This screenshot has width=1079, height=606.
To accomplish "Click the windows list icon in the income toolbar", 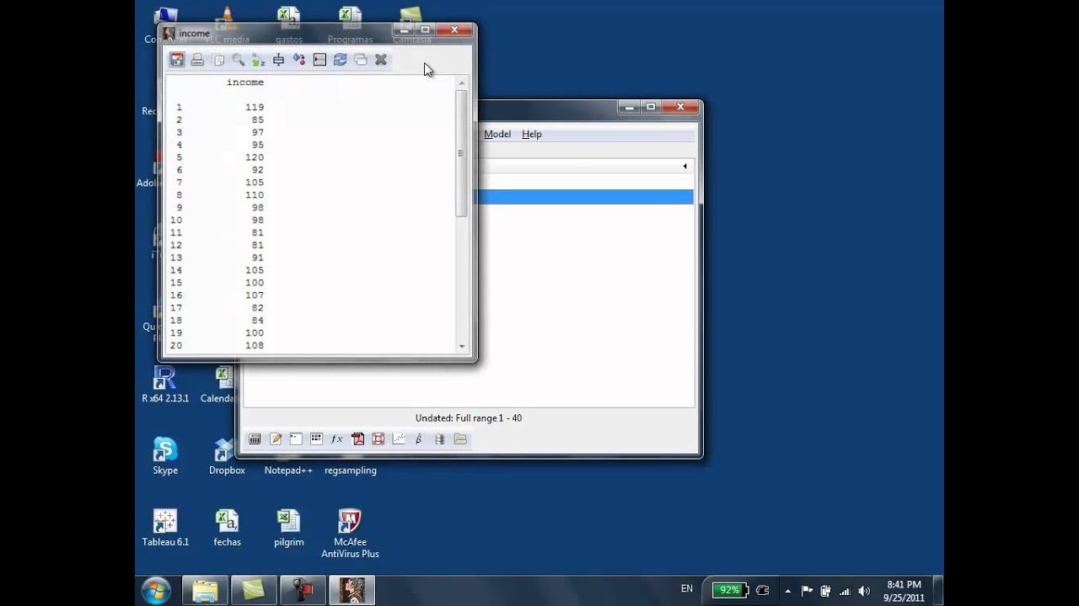I will tap(361, 60).
